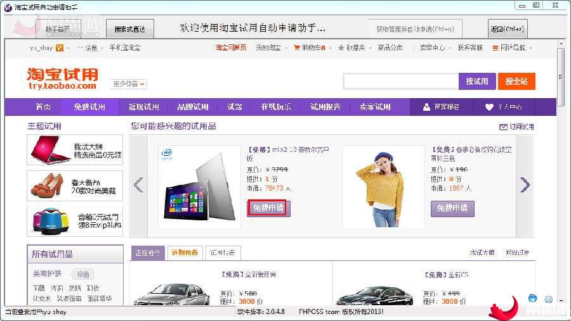
Task: Open the 返现试用 link above the list
Action: pyautogui.click(x=517, y=252)
